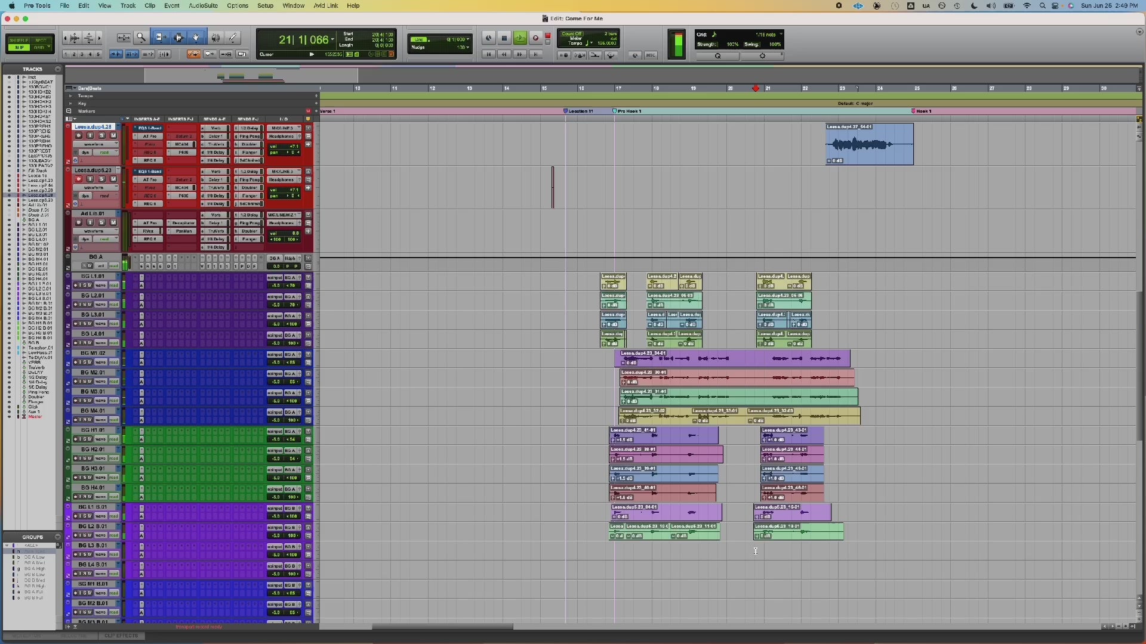The image size is (1146, 644).
Task: Open automation mode dropdown on Ad Lib.01
Action: pos(105,239)
